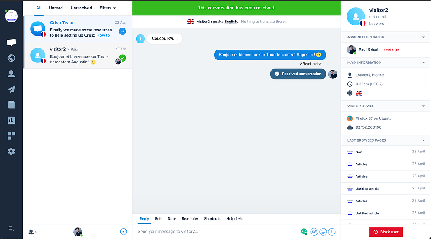Click the green Grammarly icon in message box
The width and height of the screenshot is (431, 239).
[x=304, y=232]
